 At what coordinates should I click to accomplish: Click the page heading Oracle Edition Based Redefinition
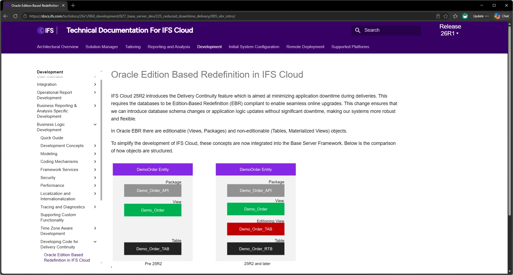click(x=207, y=74)
